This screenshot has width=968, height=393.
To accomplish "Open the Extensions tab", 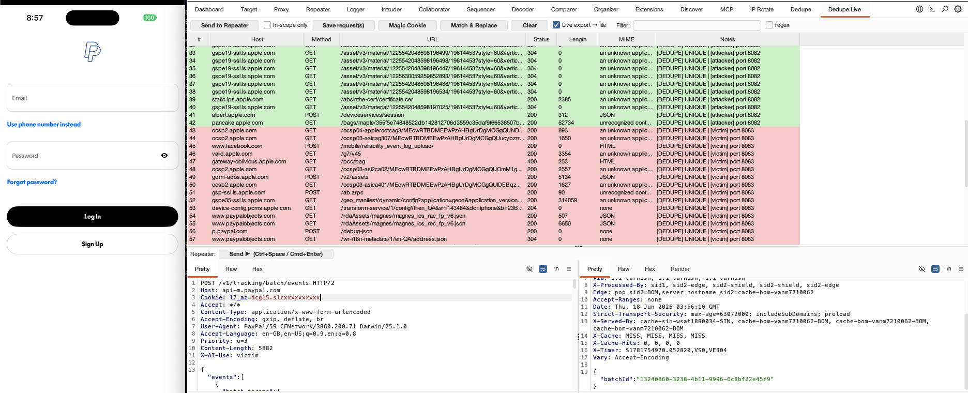I will point(649,9).
